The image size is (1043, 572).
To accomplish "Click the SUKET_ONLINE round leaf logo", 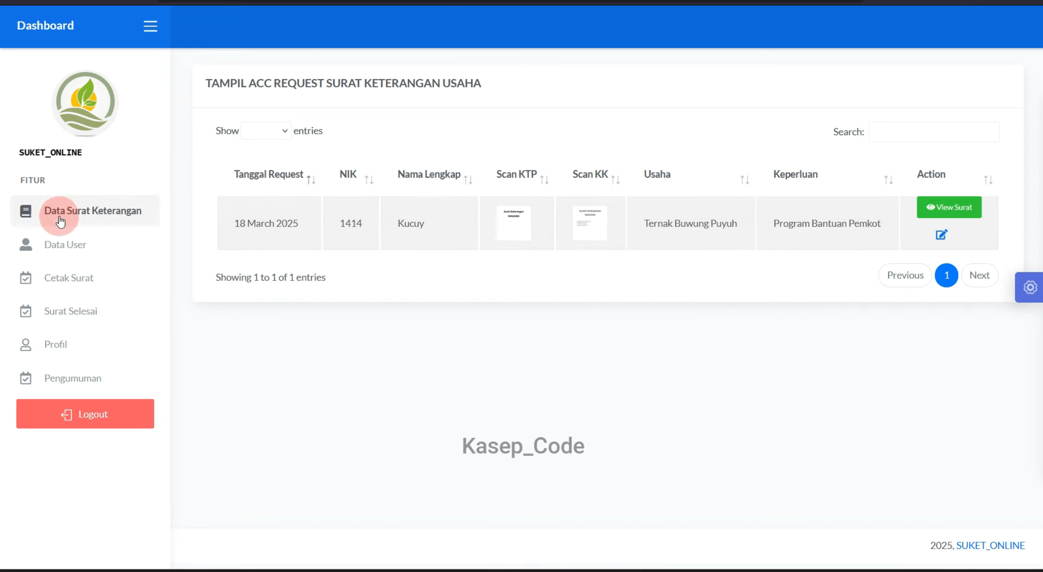I will pos(85,103).
